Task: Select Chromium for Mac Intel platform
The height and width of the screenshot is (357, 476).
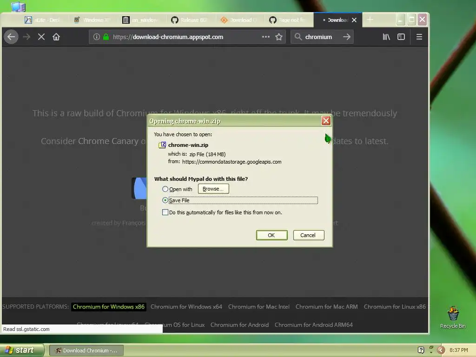Action: (259, 307)
